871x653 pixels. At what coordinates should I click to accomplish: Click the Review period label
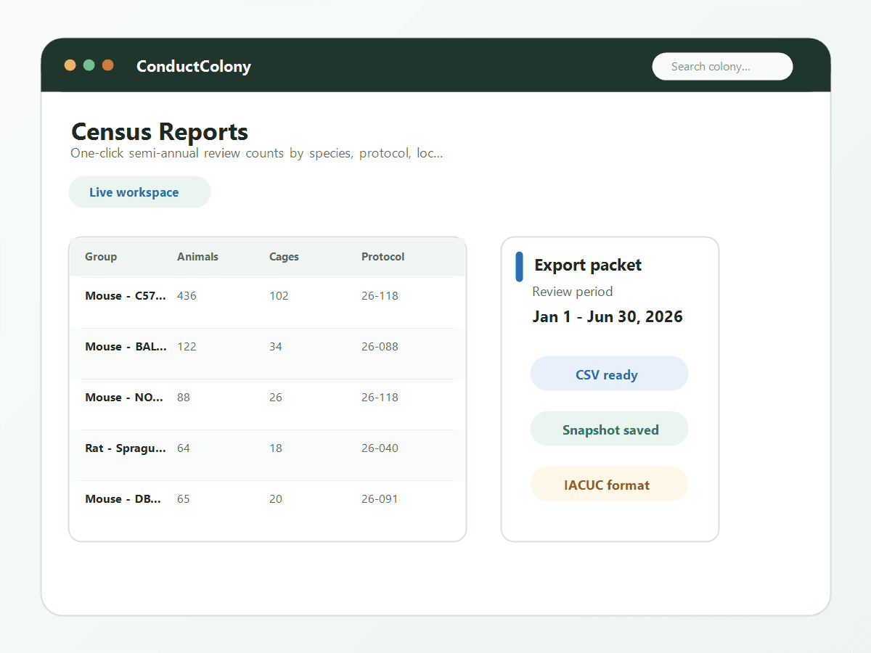coord(573,292)
